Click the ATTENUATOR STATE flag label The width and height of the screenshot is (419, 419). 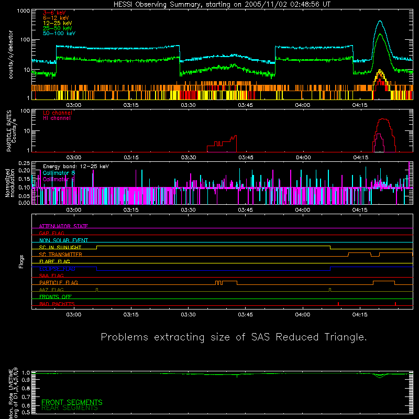pyautogui.click(x=63, y=226)
